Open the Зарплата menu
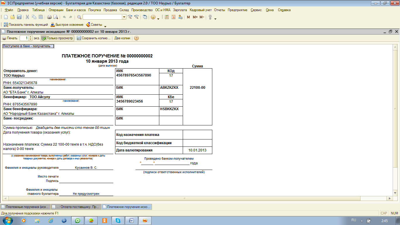400x225 pixels. (180, 10)
